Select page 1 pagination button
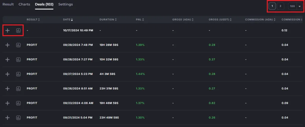 point(272,6)
